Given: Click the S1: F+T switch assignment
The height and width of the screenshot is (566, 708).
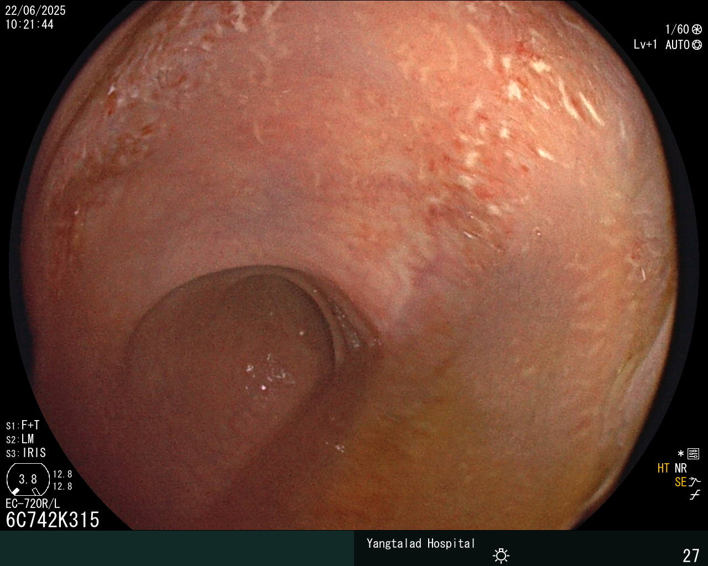Looking at the screenshot, I should 23,426.
